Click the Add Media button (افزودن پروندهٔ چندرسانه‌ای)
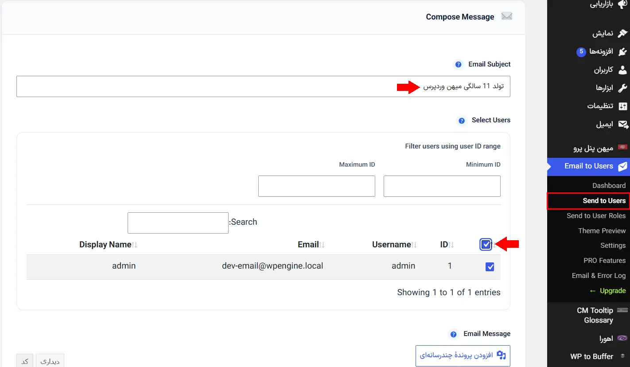The height and width of the screenshot is (367, 630). [463, 355]
